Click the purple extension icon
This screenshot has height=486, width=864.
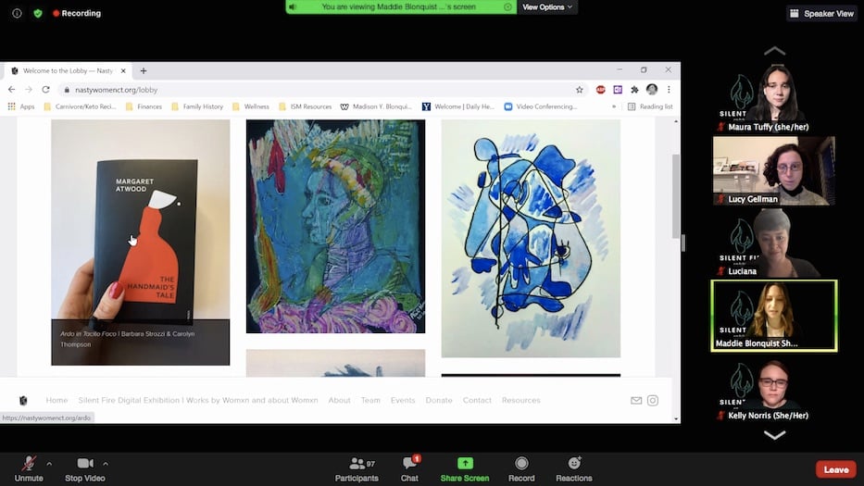[618, 90]
